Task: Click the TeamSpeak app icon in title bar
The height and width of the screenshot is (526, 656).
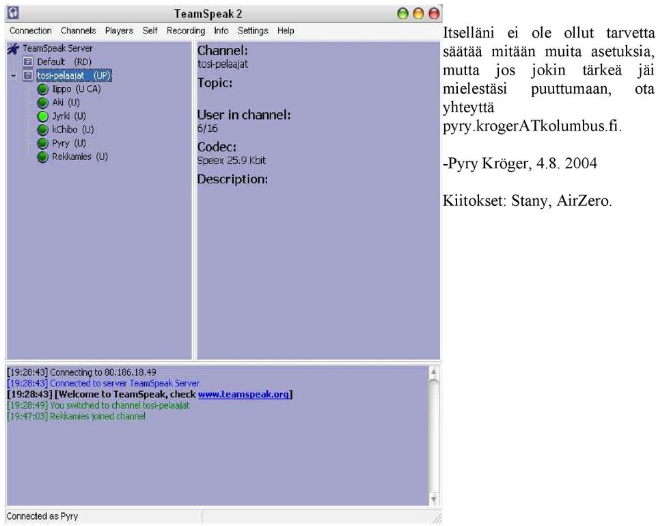Action: pyautogui.click(x=14, y=12)
